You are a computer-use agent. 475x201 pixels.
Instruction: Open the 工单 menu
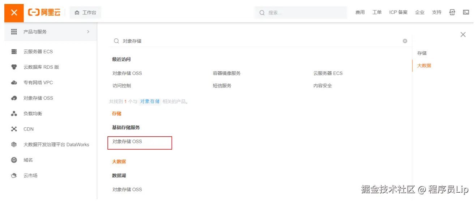click(377, 12)
